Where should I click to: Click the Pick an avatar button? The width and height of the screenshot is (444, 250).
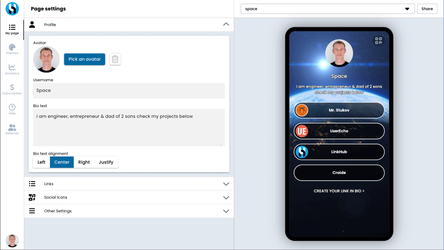click(x=84, y=59)
